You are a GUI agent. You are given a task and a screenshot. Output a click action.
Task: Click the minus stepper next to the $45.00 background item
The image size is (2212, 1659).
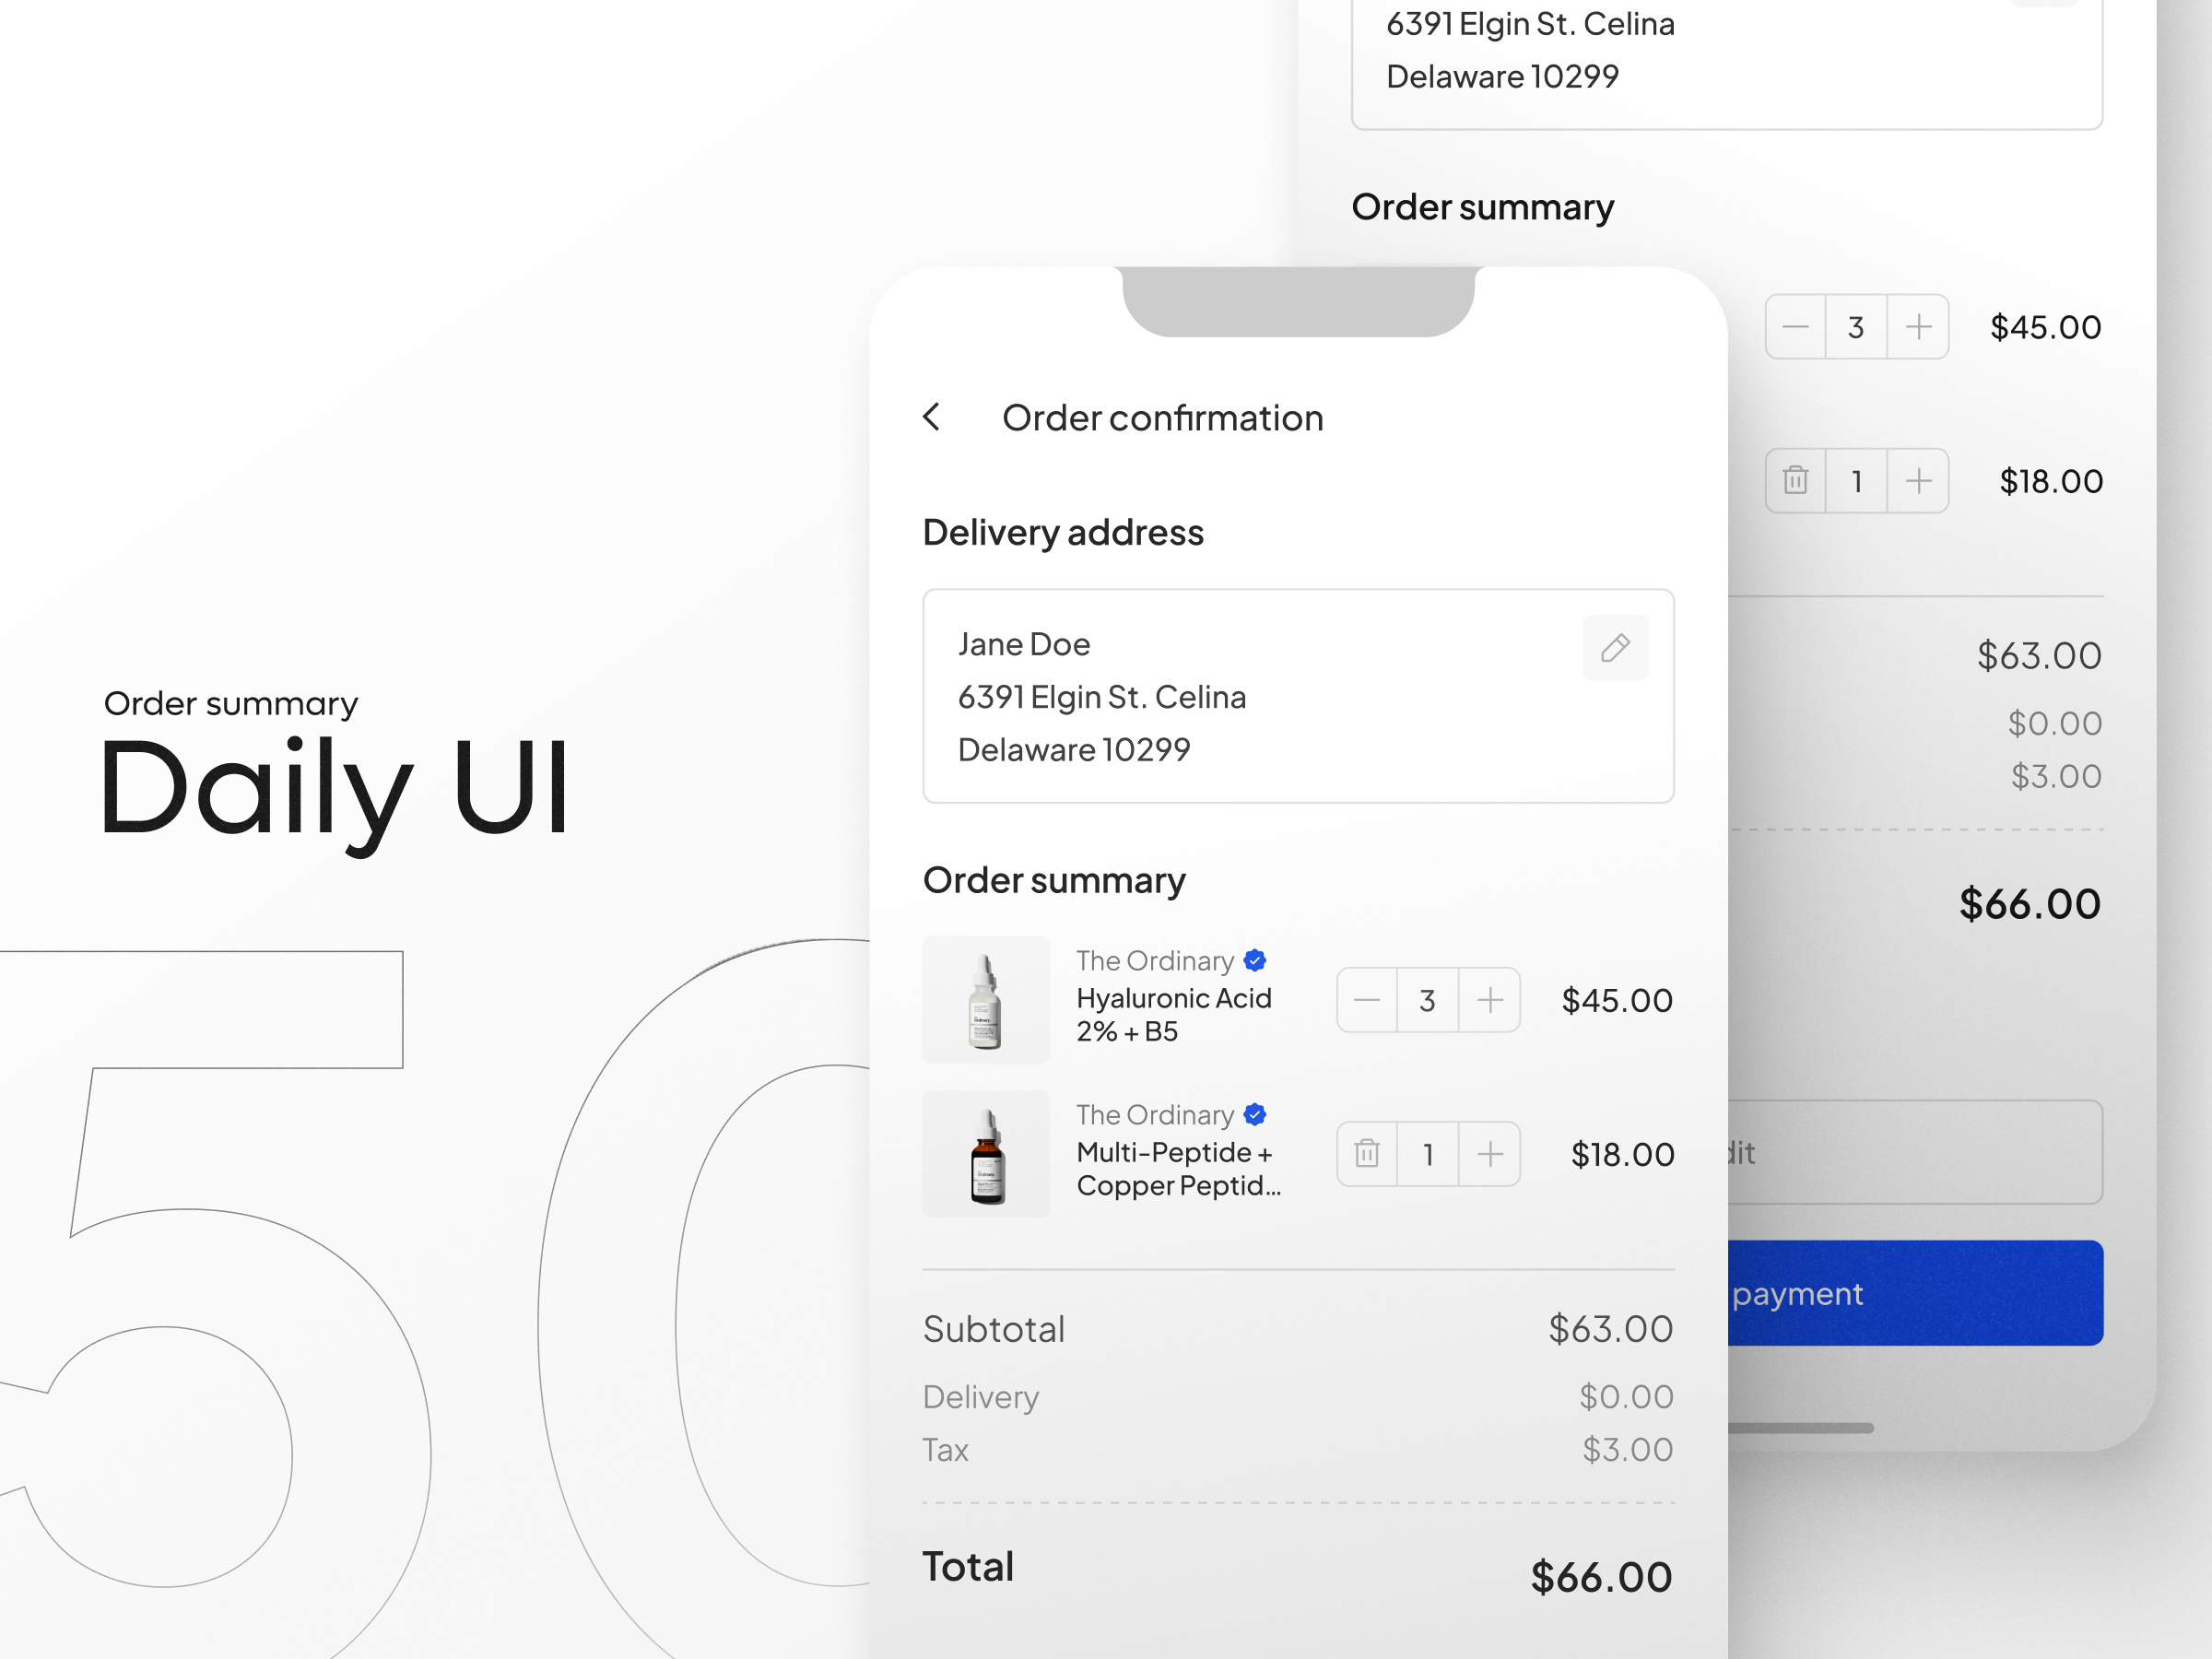click(x=1795, y=326)
